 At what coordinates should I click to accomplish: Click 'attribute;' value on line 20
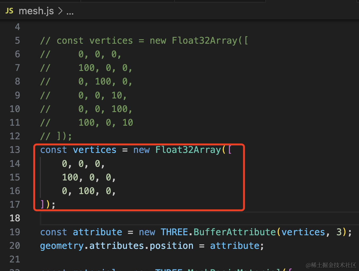point(237,246)
